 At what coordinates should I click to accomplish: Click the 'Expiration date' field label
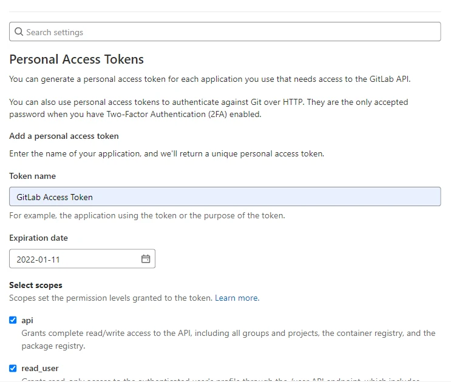click(38, 238)
